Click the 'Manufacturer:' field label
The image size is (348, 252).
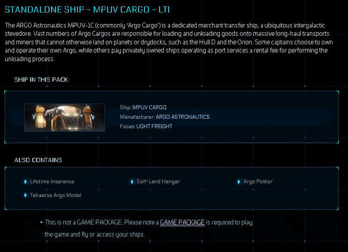(x=137, y=117)
